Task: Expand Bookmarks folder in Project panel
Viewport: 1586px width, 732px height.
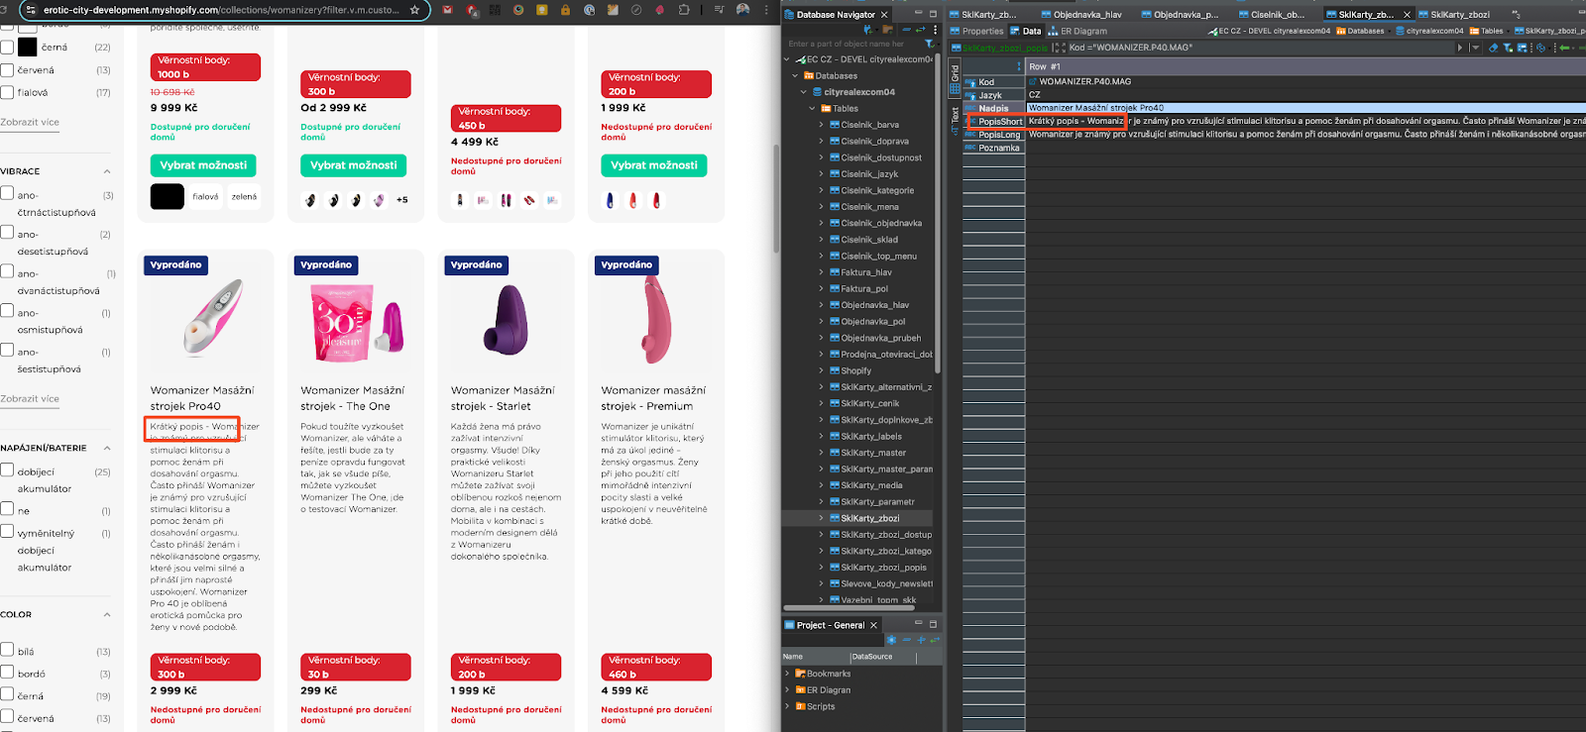Action: [x=788, y=674]
